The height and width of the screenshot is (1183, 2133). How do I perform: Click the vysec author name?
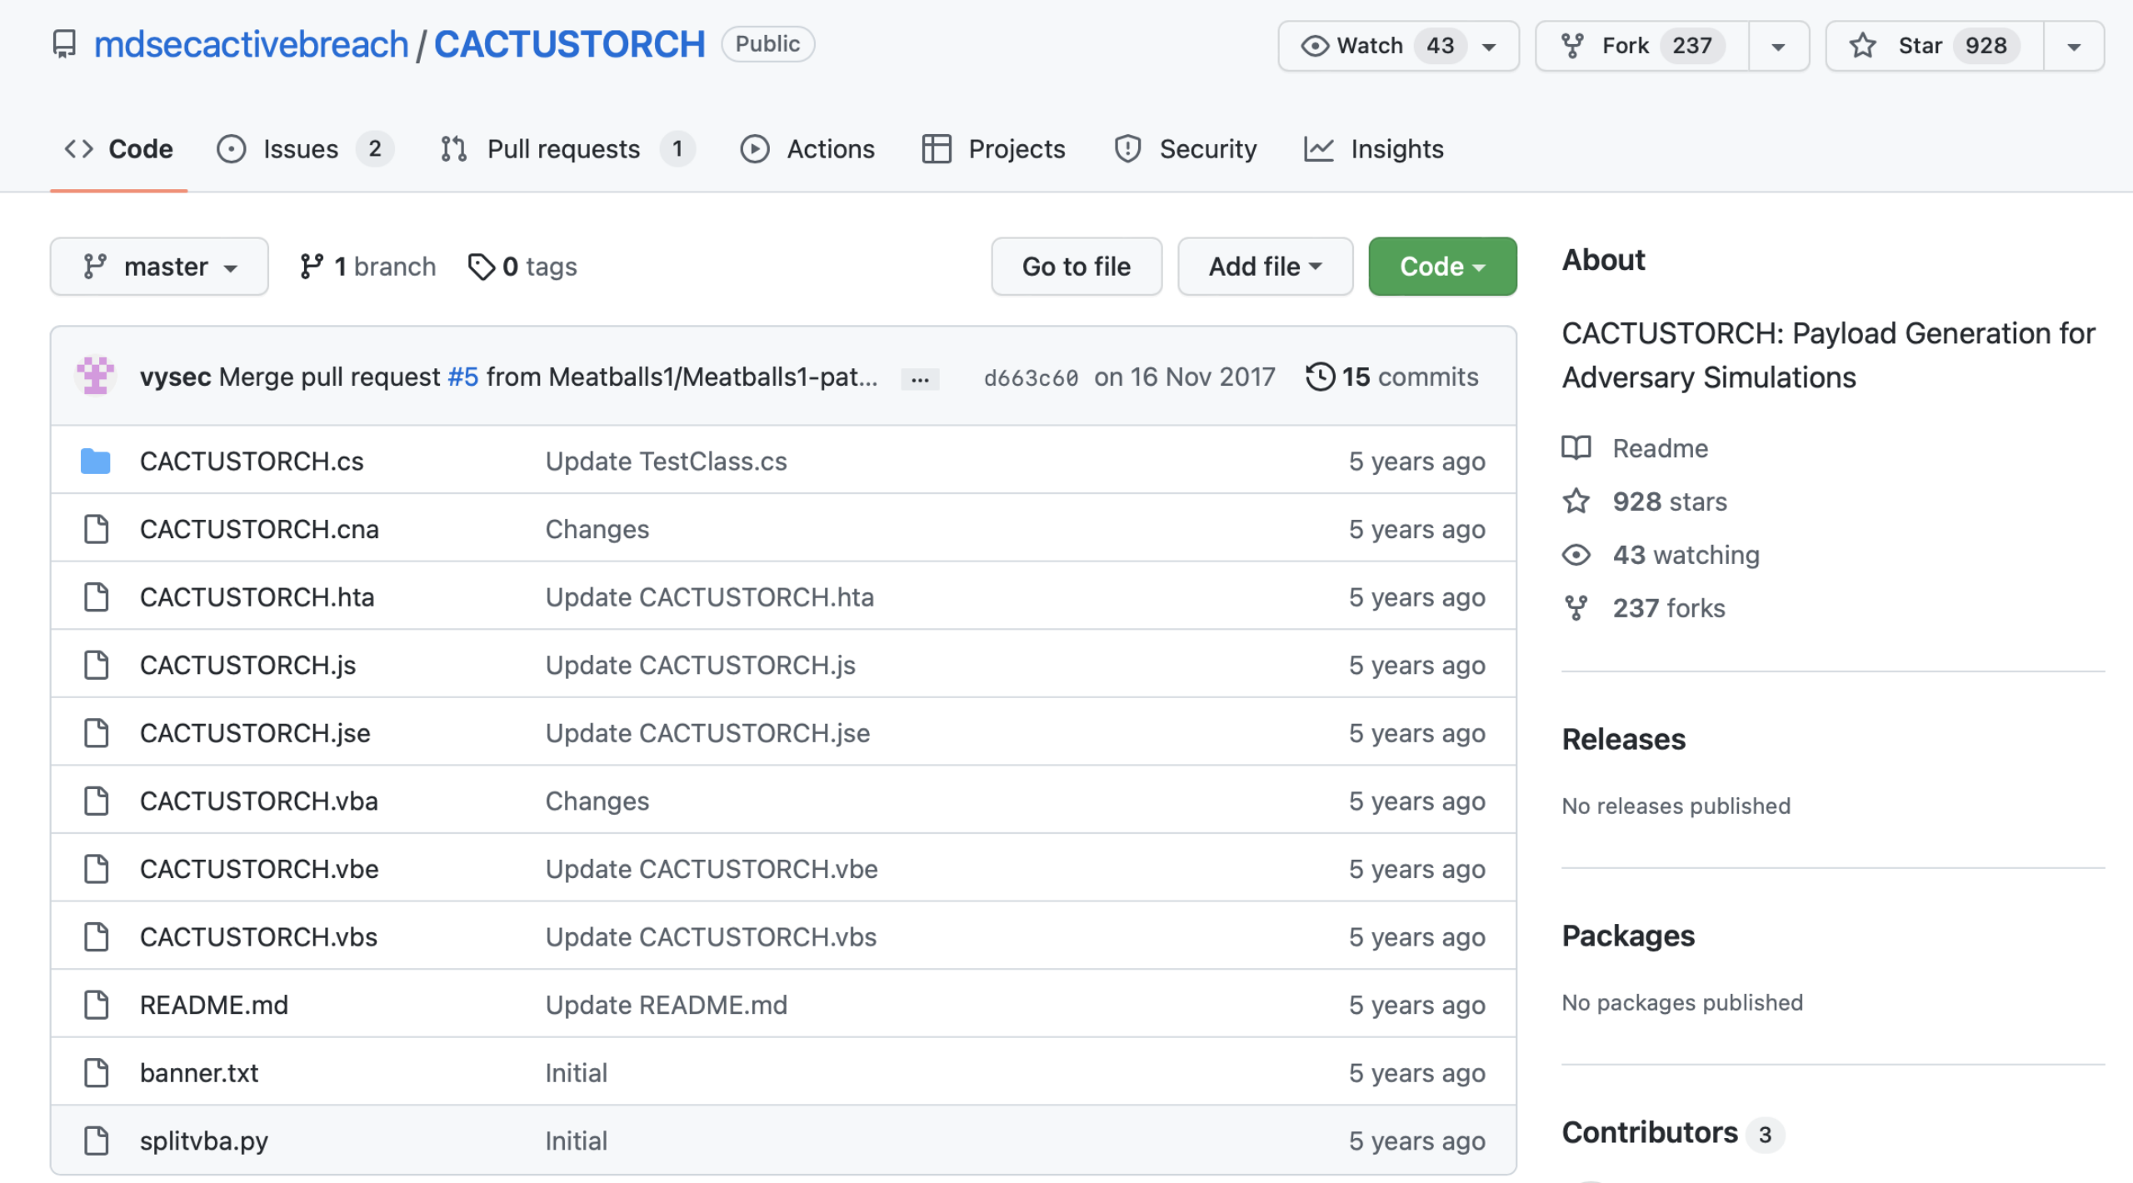click(175, 377)
